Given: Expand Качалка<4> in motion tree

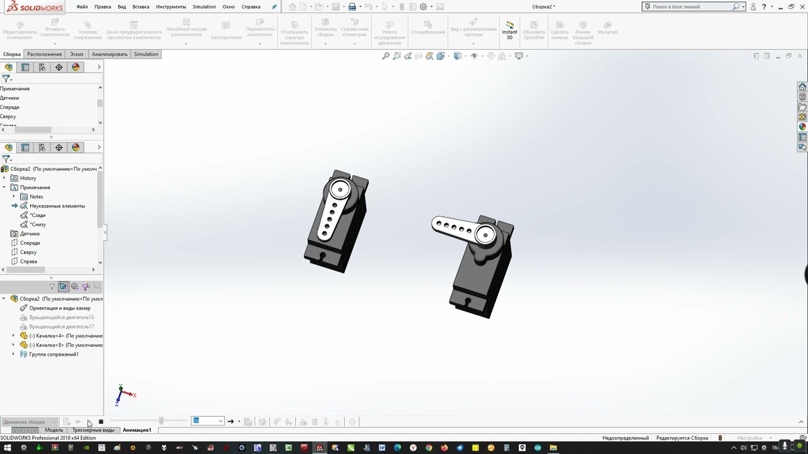Looking at the screenshot, I should [13, 336].
